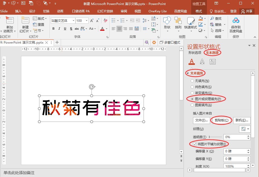Open font color dropdown arrow
This screenshot has height=177, width=259.
pos(106,29)
